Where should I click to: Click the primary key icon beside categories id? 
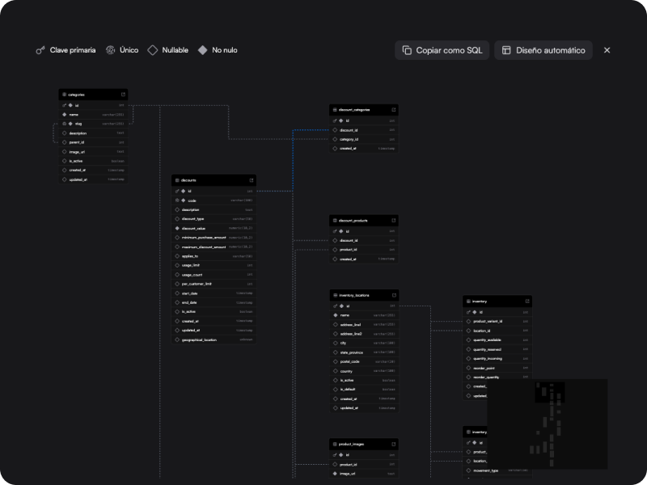65,103
